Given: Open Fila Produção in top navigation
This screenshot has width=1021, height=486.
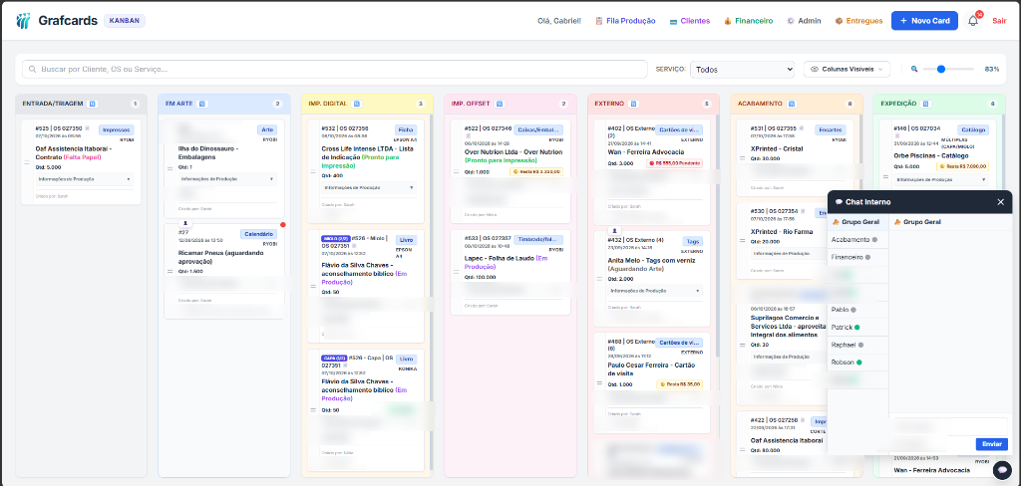Looking at the screenshot, I should click(625, 21).
